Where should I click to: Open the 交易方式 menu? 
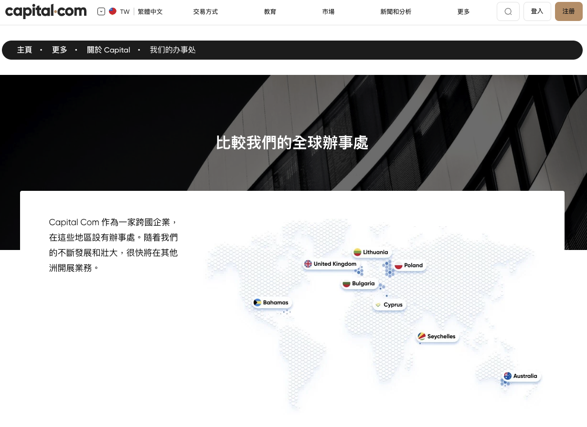pyautogui.click(x=205, y=11)
